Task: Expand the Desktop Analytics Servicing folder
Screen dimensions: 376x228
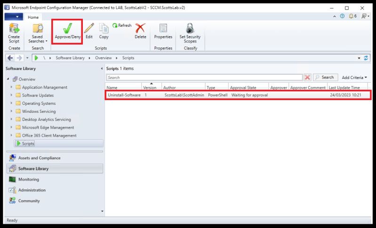Action: [x=11, y=119]
